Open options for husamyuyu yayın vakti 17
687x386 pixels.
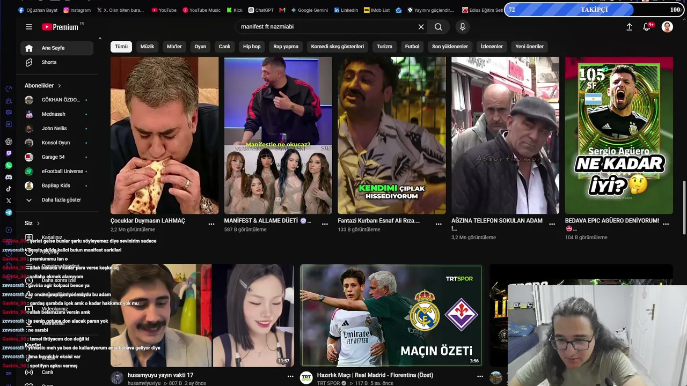290,376
